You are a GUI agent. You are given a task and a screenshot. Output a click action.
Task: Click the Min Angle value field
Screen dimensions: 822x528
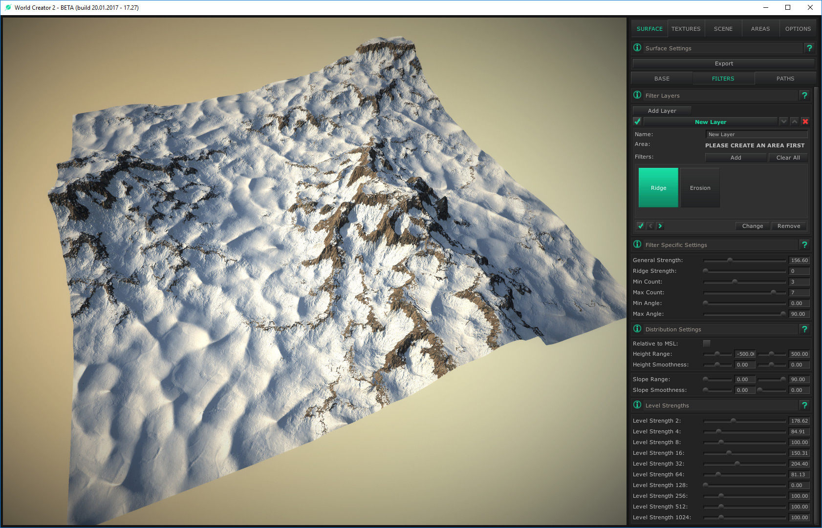[799, 304]
